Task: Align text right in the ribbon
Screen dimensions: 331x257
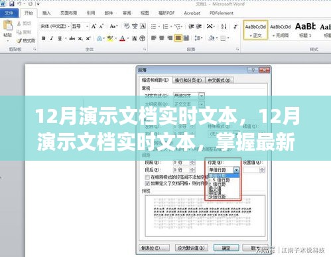Action: tap(170, 38)
